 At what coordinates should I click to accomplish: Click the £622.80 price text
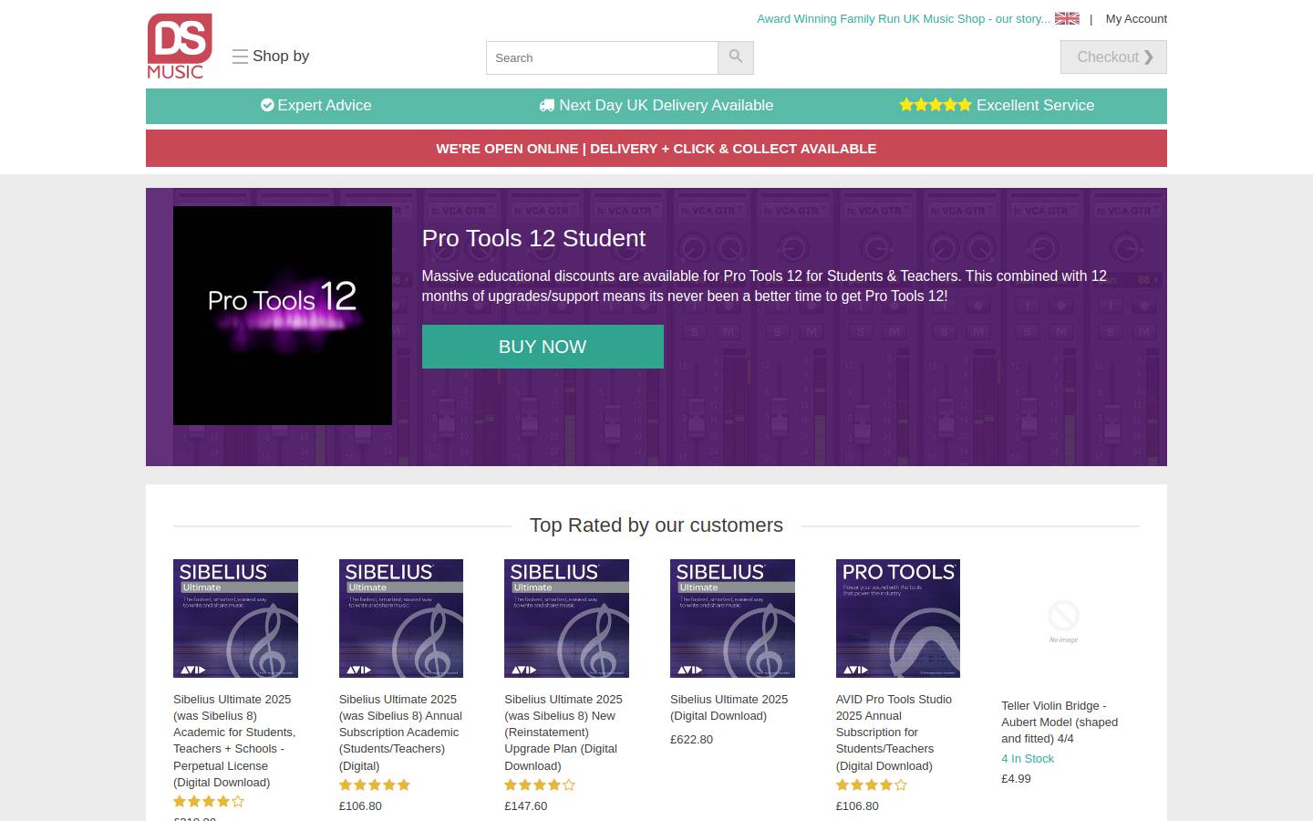click(x=692, y=740)
